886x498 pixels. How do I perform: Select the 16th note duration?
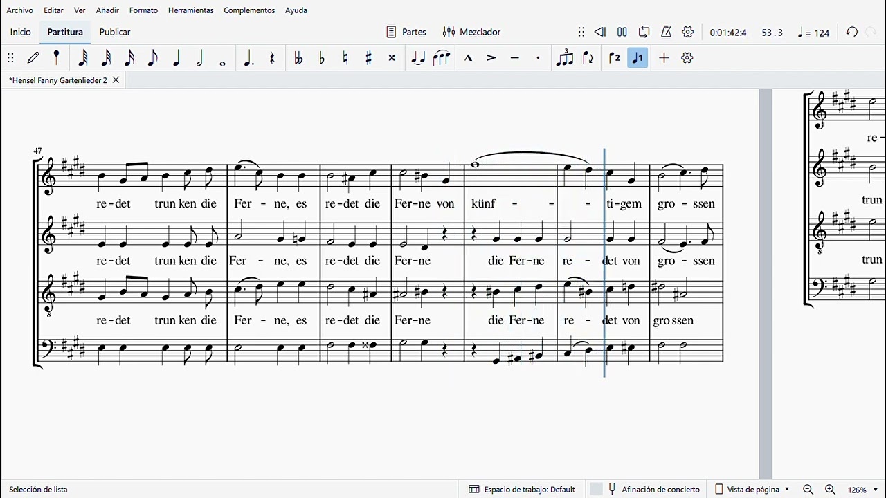(x=129, y=58)
